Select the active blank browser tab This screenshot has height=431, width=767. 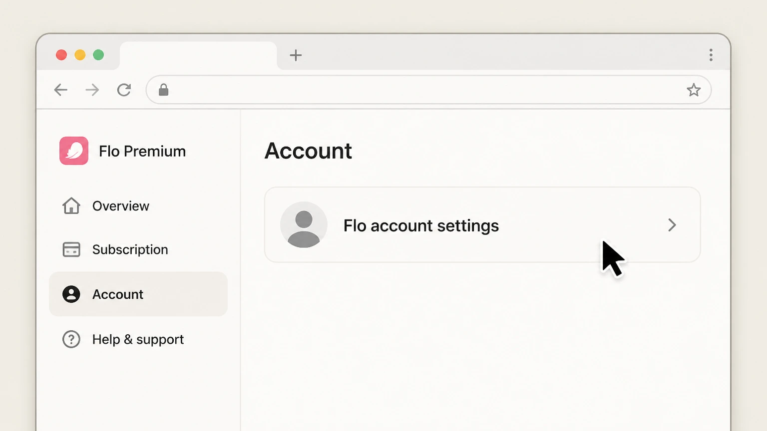point(198,55)
